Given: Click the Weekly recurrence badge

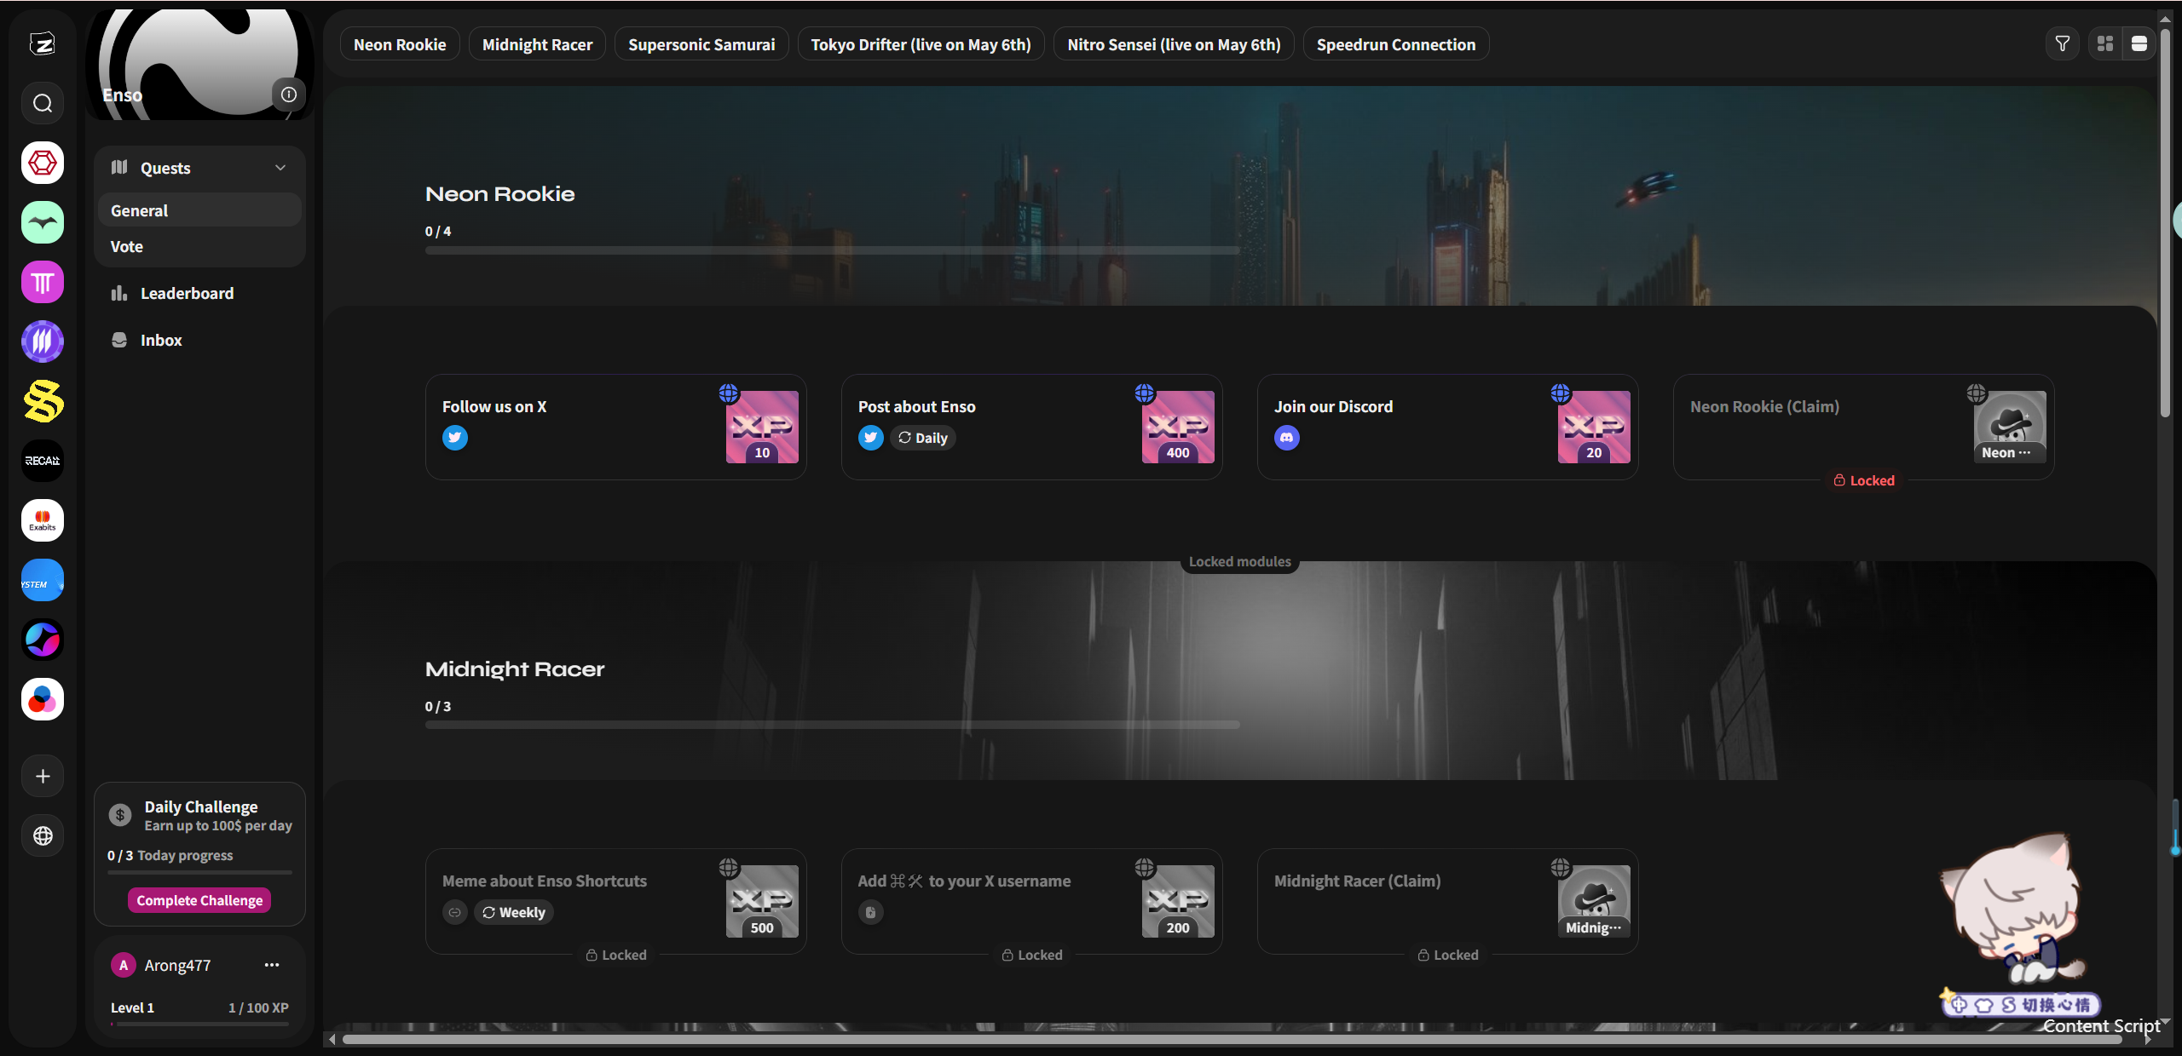Looking at the screenshot, I should pos(514,912).
